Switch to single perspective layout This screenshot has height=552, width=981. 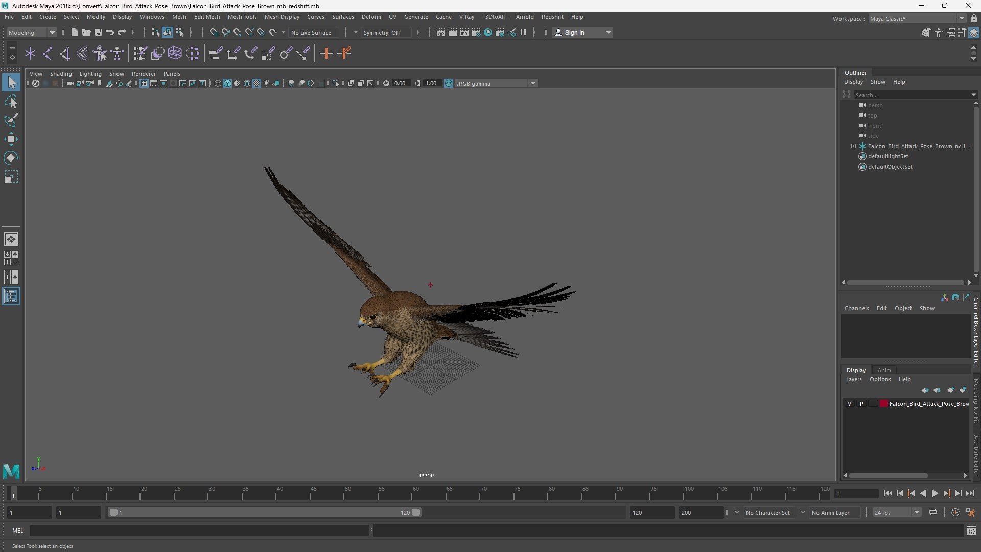coord(11,239)
